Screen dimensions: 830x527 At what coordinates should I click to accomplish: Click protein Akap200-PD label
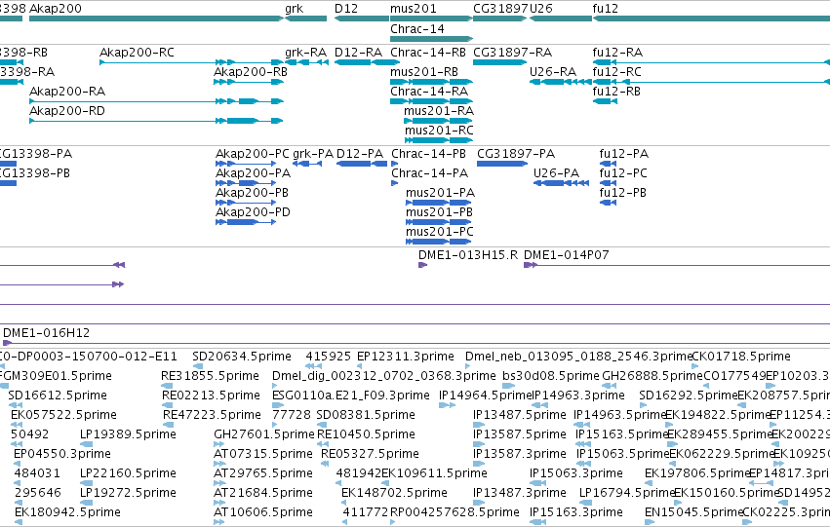point(253,212)
